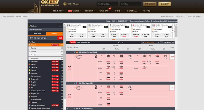Open the Game Bài navigation dropdown
Image resolution: width=204 pixels, height=110 pixels.
point(105,11)
